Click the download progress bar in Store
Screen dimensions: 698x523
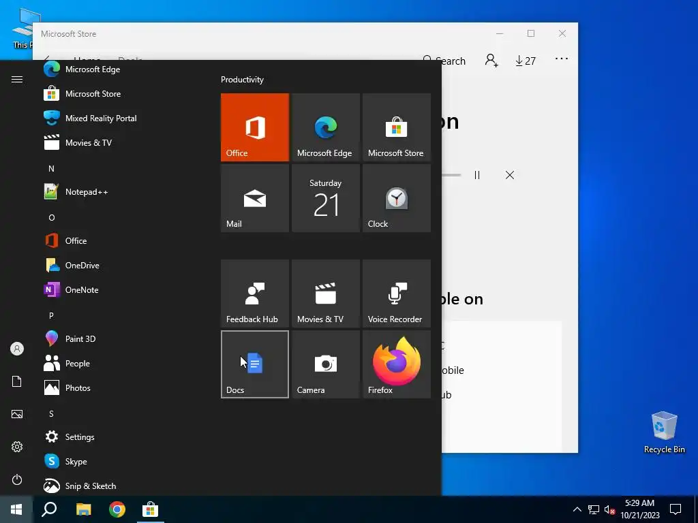click(x=451, y=175)
